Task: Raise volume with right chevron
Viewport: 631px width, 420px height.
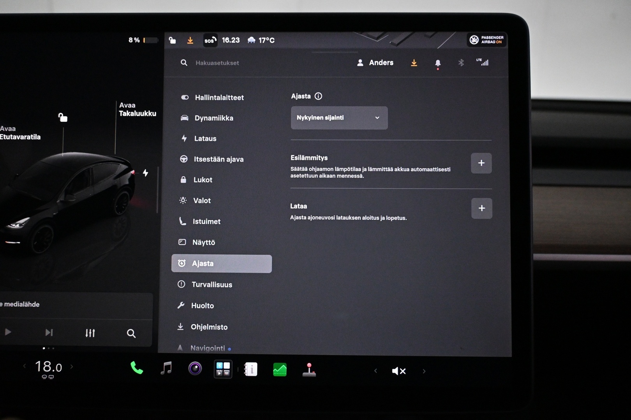Action: pos(424,371)
